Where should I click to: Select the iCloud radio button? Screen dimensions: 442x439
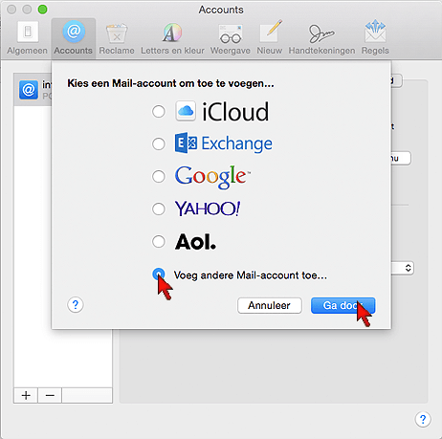pos(159,112)
